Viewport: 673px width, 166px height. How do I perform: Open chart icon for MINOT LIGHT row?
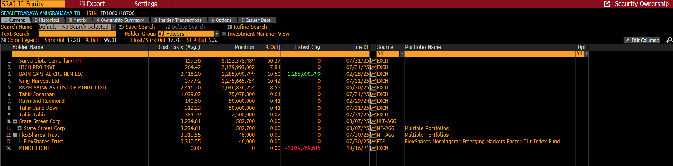coord(373,148)
